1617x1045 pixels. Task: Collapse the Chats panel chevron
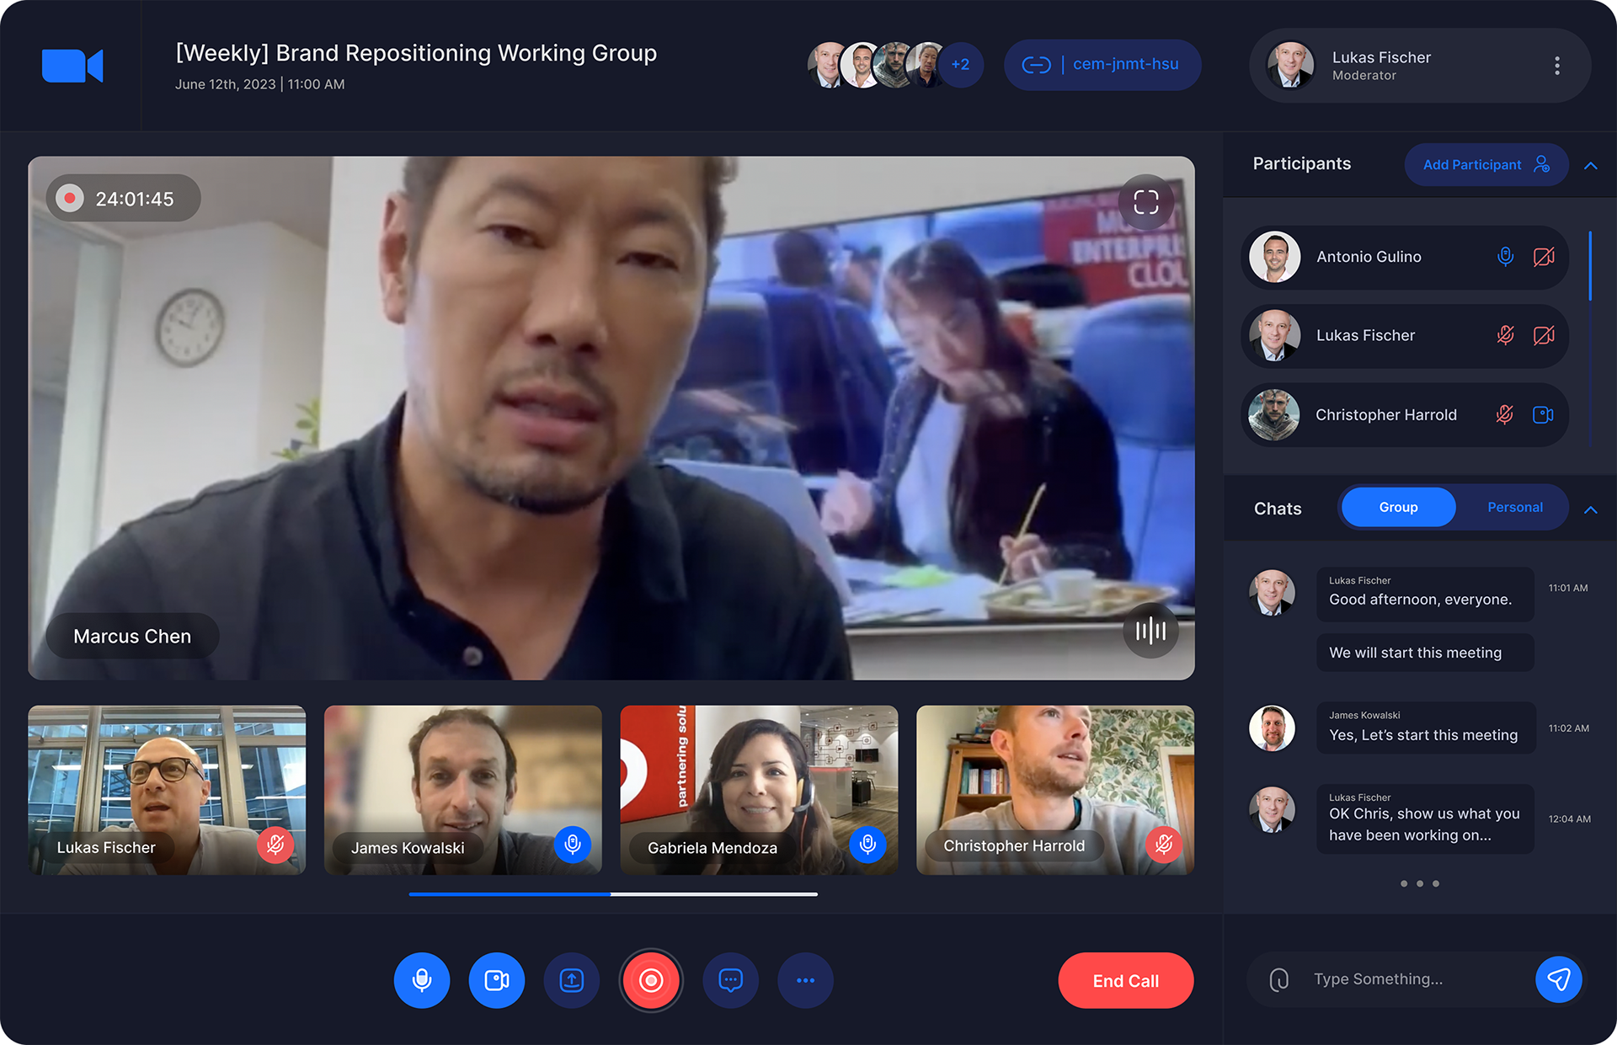click(x=1590, y=509)
